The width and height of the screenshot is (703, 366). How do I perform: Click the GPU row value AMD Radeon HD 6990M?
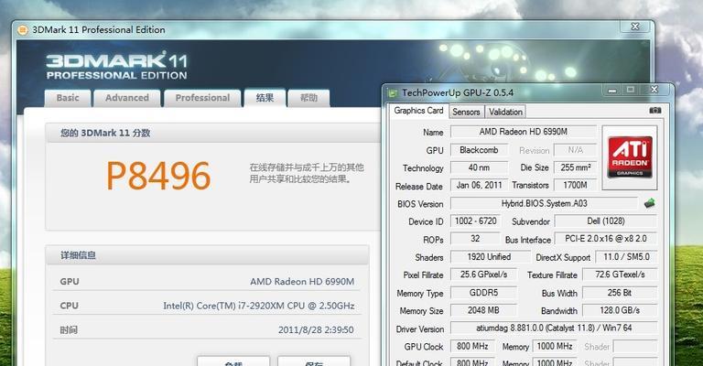302,281
